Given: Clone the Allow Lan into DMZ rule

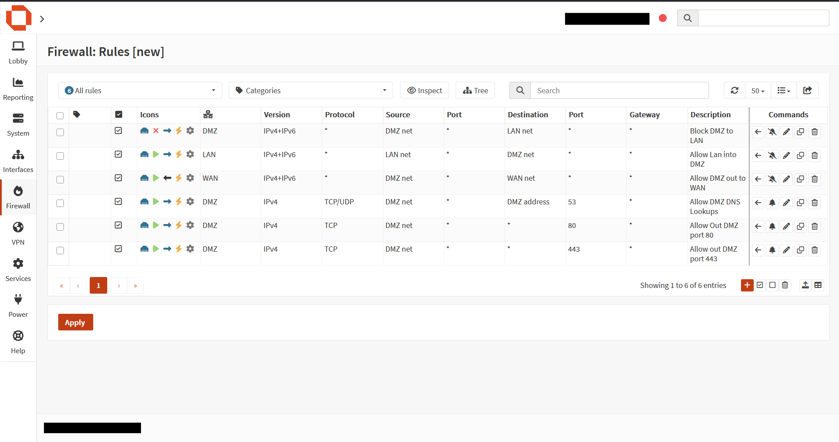Looking at the screenshot, I should click(800, 156).
